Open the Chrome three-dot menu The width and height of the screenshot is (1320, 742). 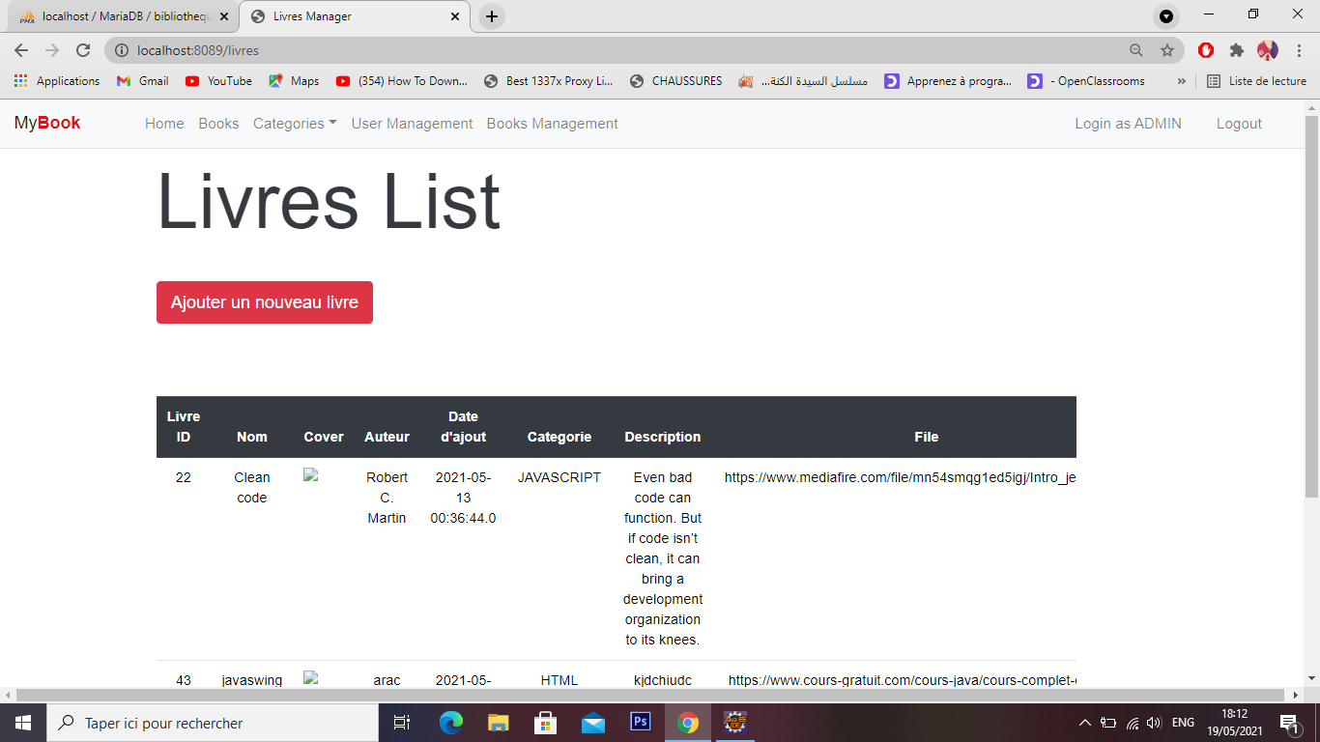point(1300,50)
